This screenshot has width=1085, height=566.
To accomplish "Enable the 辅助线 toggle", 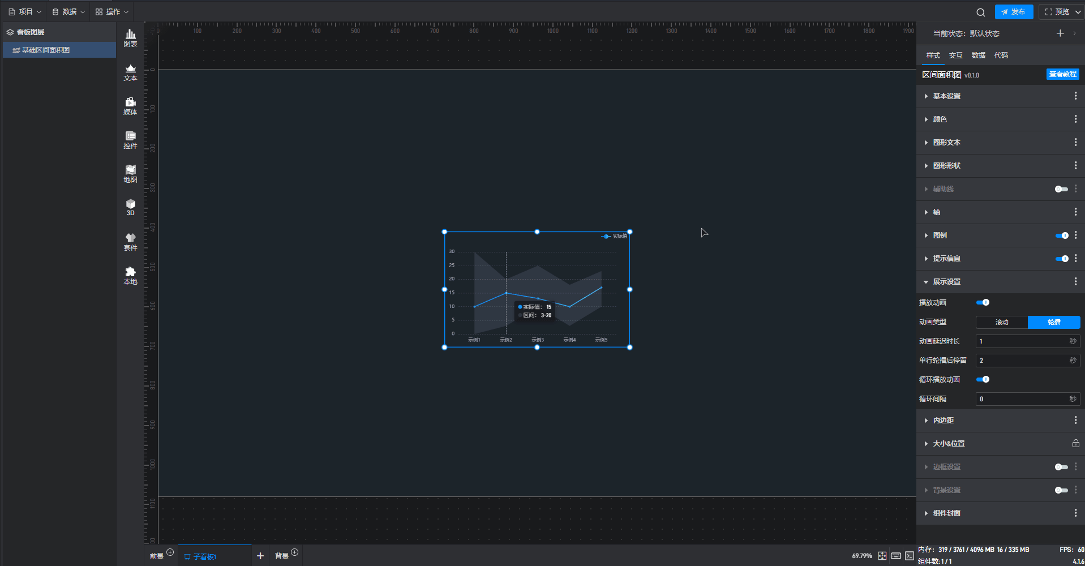I will (1061, 189).
